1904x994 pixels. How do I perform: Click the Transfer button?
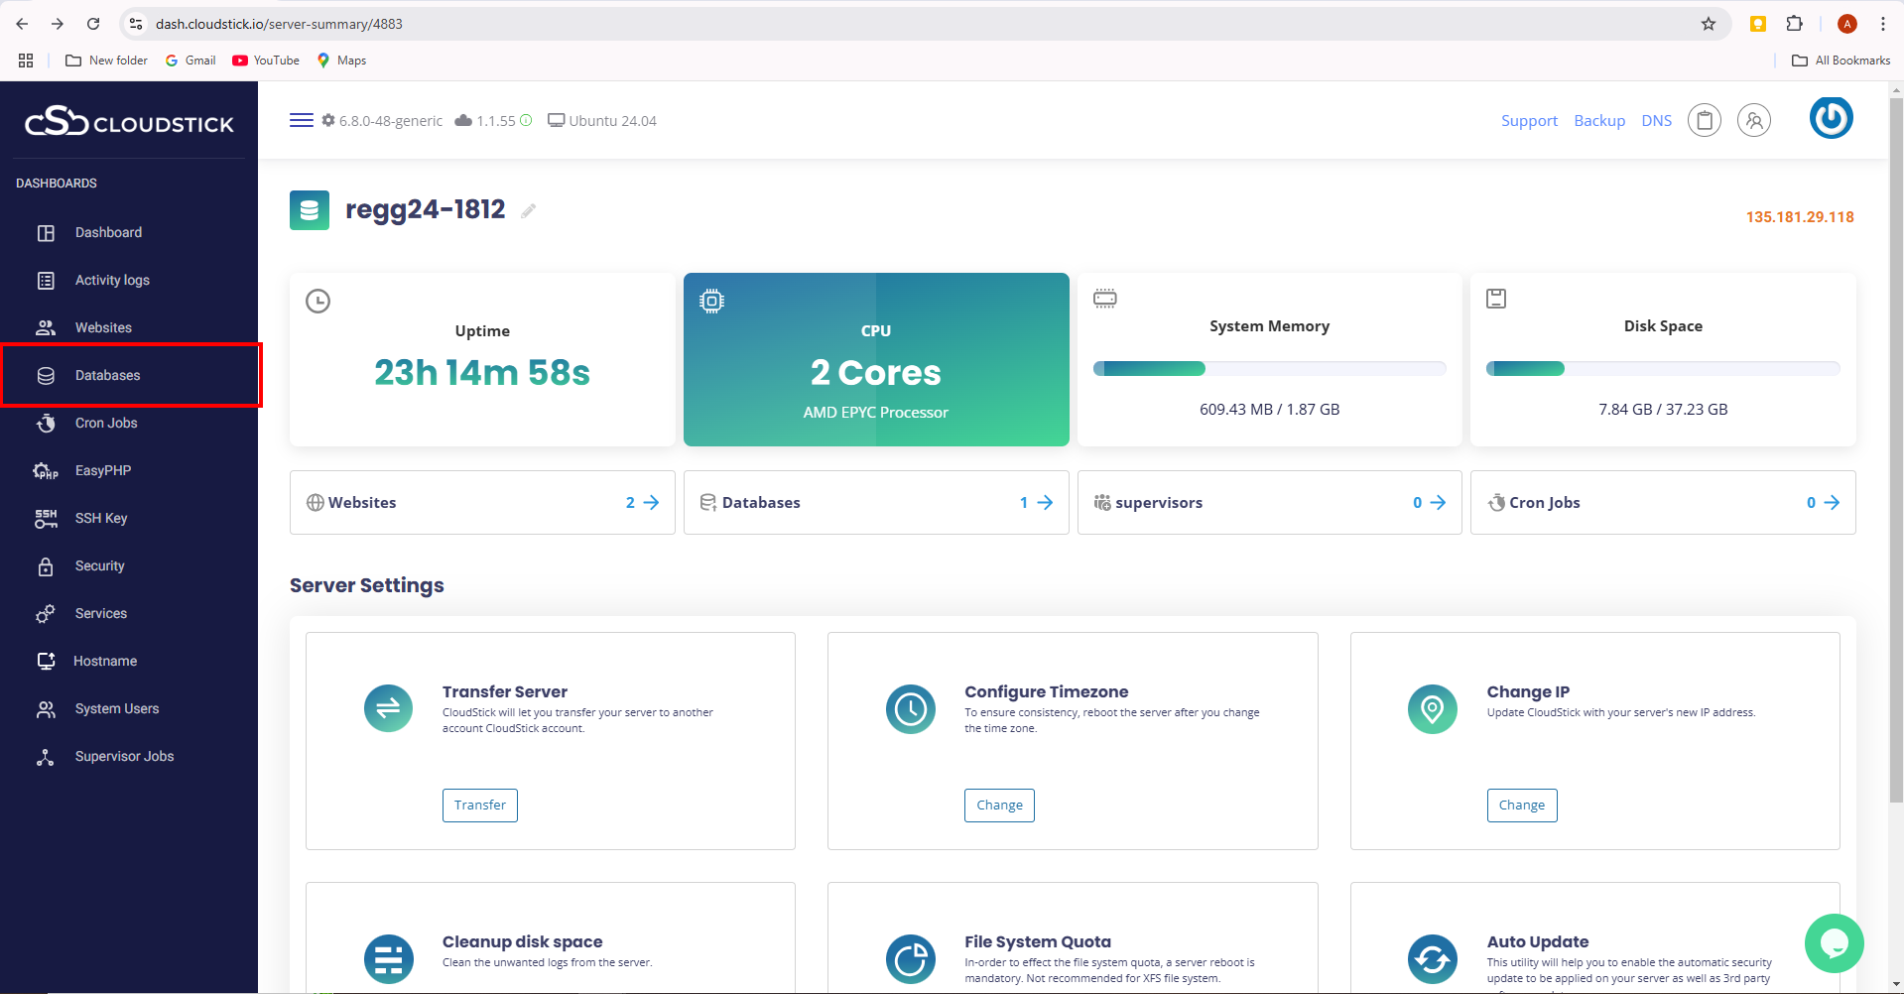click(480, 806)
